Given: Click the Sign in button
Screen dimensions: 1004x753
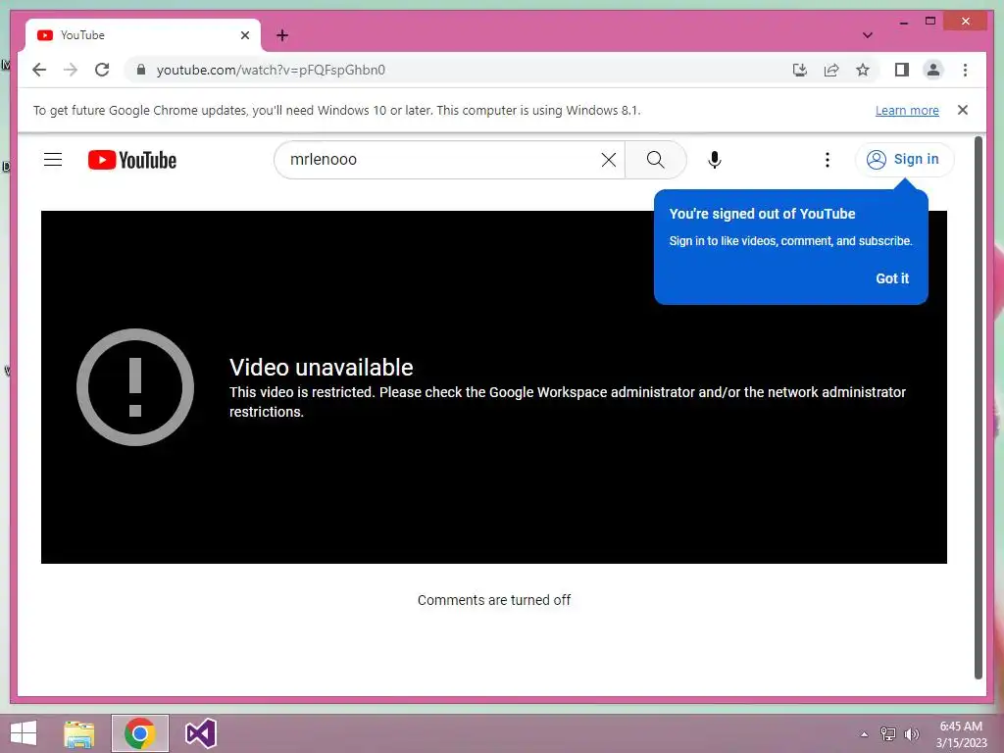Looking at the screenshot, I should point(904,159).
